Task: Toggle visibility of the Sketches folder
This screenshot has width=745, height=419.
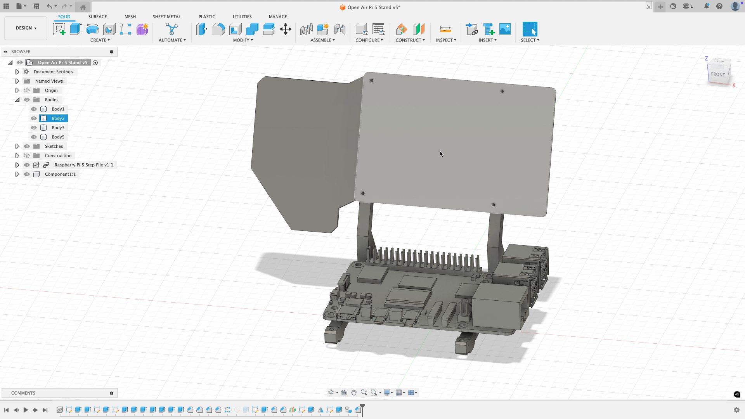Action: point(26,146)
